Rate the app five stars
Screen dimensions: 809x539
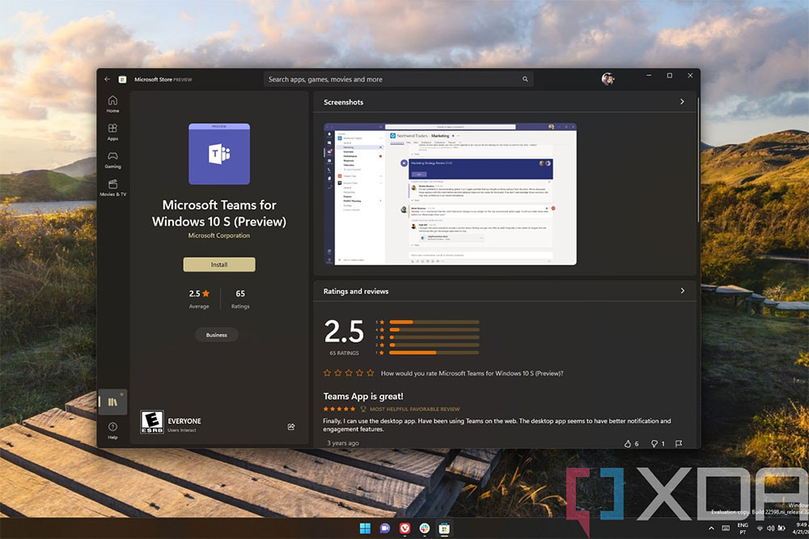tap(371, 373)
